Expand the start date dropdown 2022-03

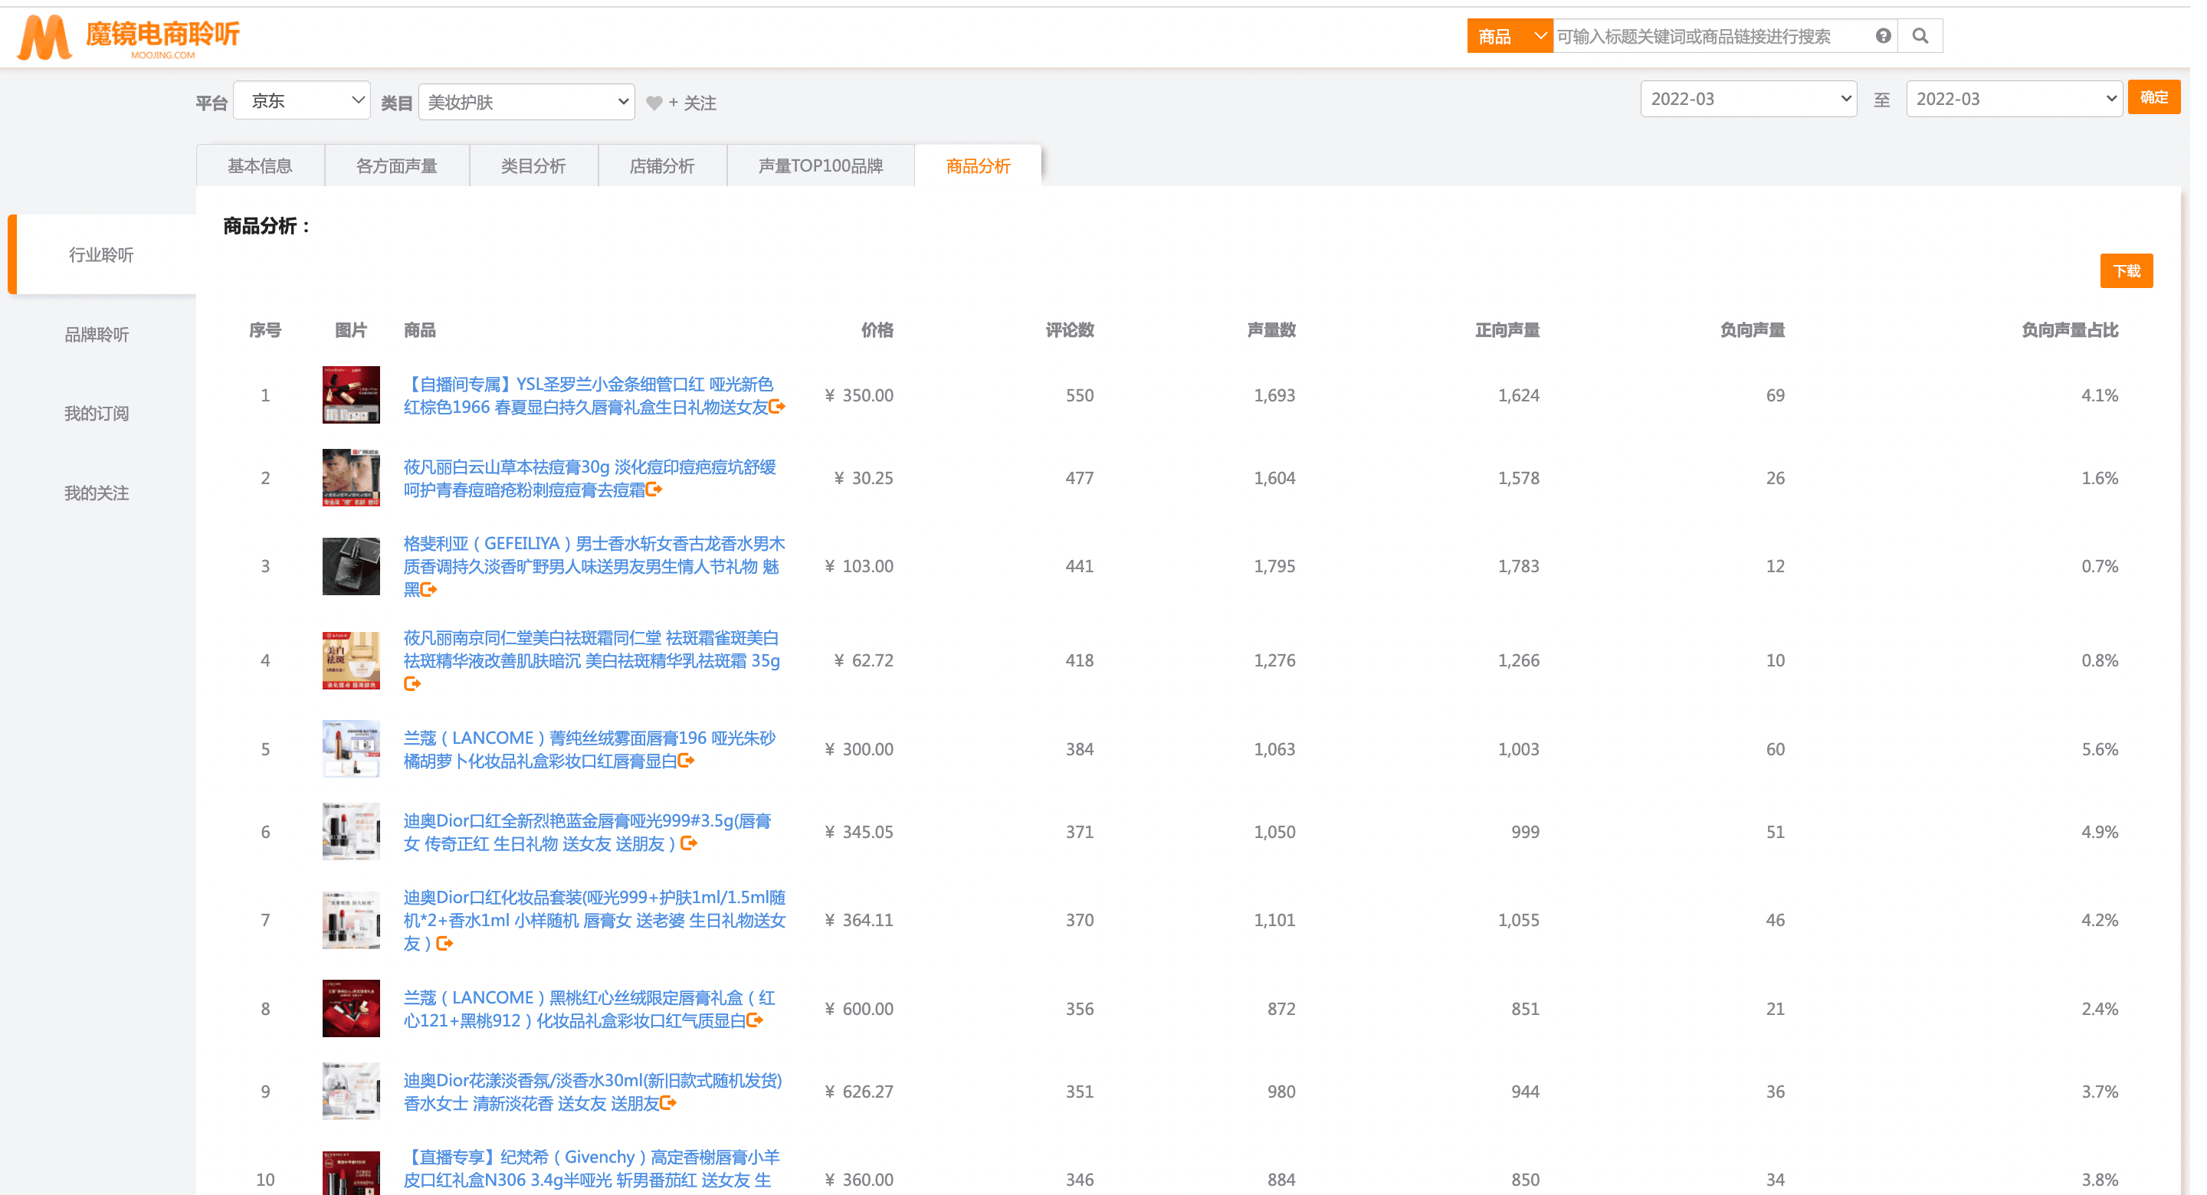1748,100
